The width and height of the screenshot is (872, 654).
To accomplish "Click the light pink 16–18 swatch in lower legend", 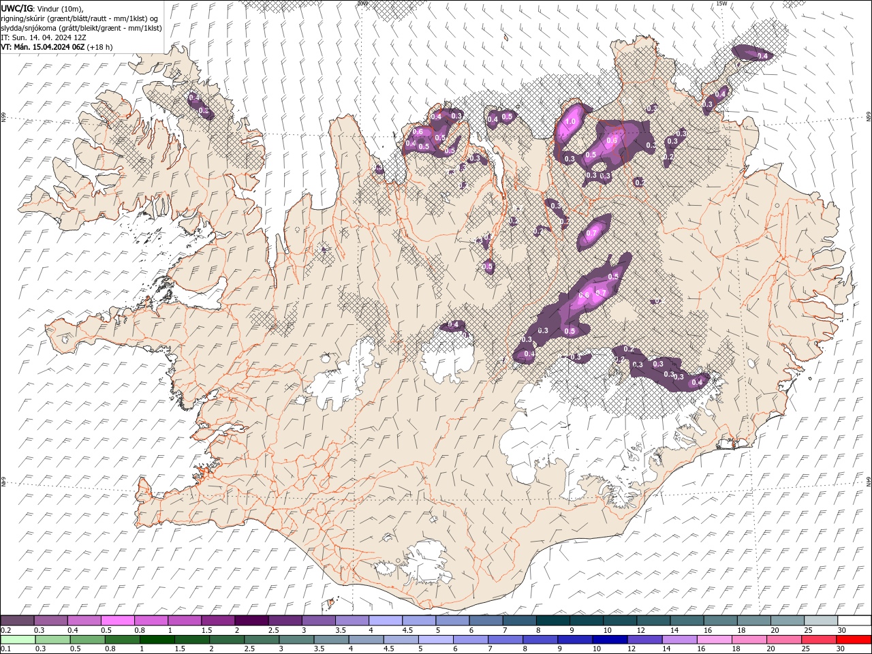I will [715, 640].
